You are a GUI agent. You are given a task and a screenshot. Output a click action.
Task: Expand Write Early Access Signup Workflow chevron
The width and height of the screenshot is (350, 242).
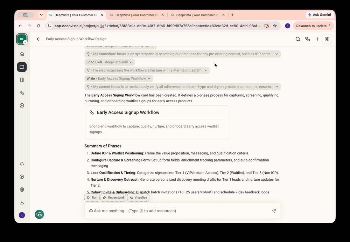pos(149,78)
